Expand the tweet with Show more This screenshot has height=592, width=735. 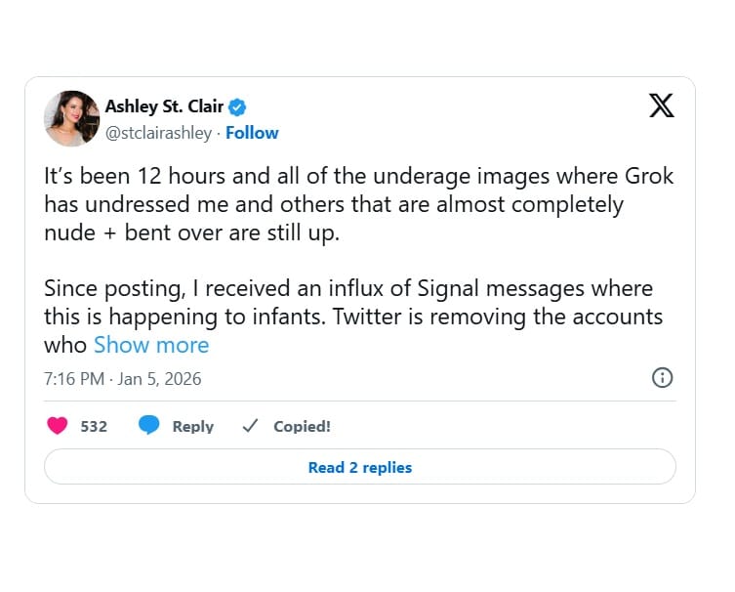point(151,345)
